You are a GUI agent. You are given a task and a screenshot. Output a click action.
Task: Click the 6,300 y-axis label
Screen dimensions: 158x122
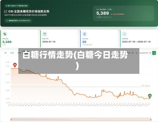tap(8, 62)
